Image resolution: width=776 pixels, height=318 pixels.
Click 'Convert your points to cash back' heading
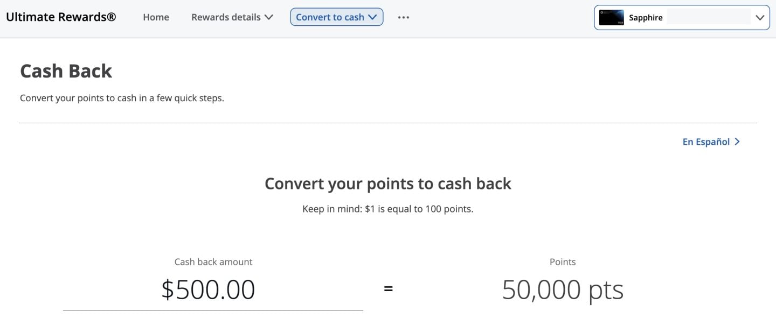click(x=387, y=184)
